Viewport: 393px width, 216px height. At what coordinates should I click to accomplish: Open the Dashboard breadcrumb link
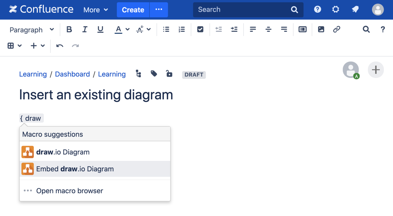click(x=72, y=74)
